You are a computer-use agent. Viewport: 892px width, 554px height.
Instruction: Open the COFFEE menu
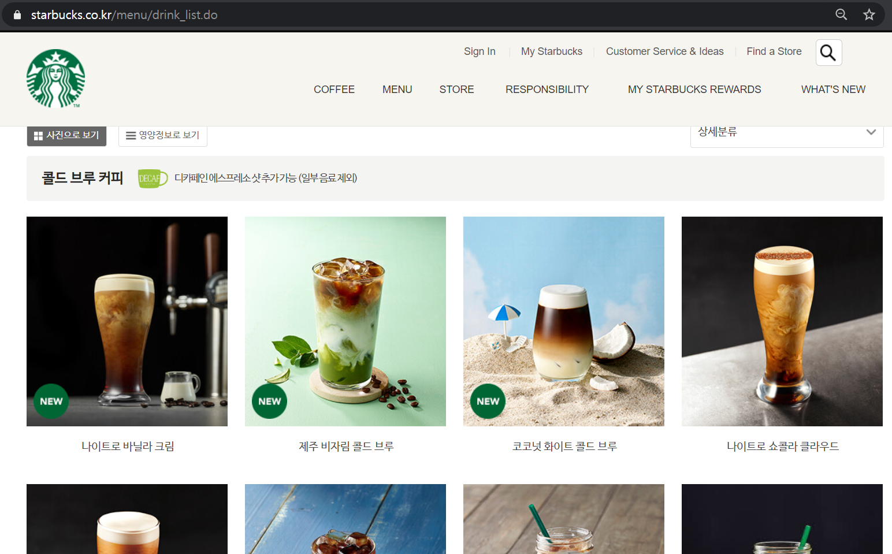tap(334, 90)
